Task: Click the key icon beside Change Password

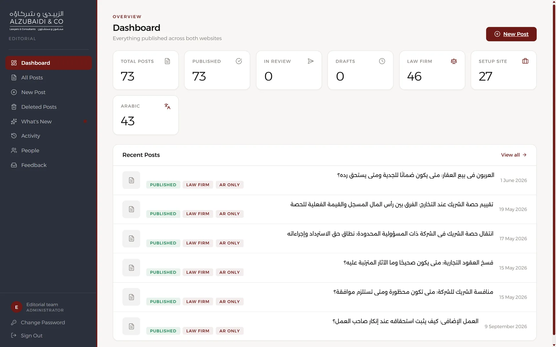Action: click(14, 322)
